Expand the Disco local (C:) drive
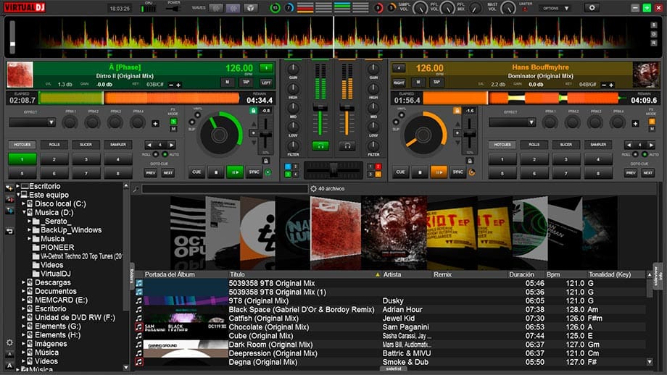This screenshot has width=667, height=375. click(x=24, y=204)
